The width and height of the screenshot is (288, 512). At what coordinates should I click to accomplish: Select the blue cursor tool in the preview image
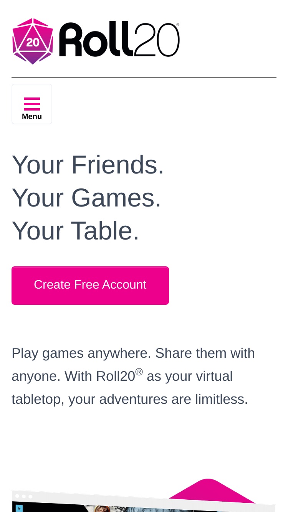(x=19, y=508)
